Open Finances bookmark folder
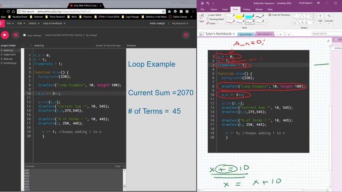 click(85, 17)
